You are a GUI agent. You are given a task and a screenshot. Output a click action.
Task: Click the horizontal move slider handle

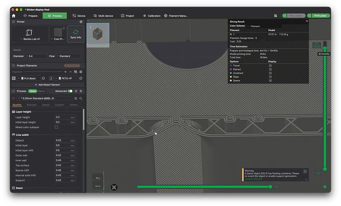pos(270,187)
